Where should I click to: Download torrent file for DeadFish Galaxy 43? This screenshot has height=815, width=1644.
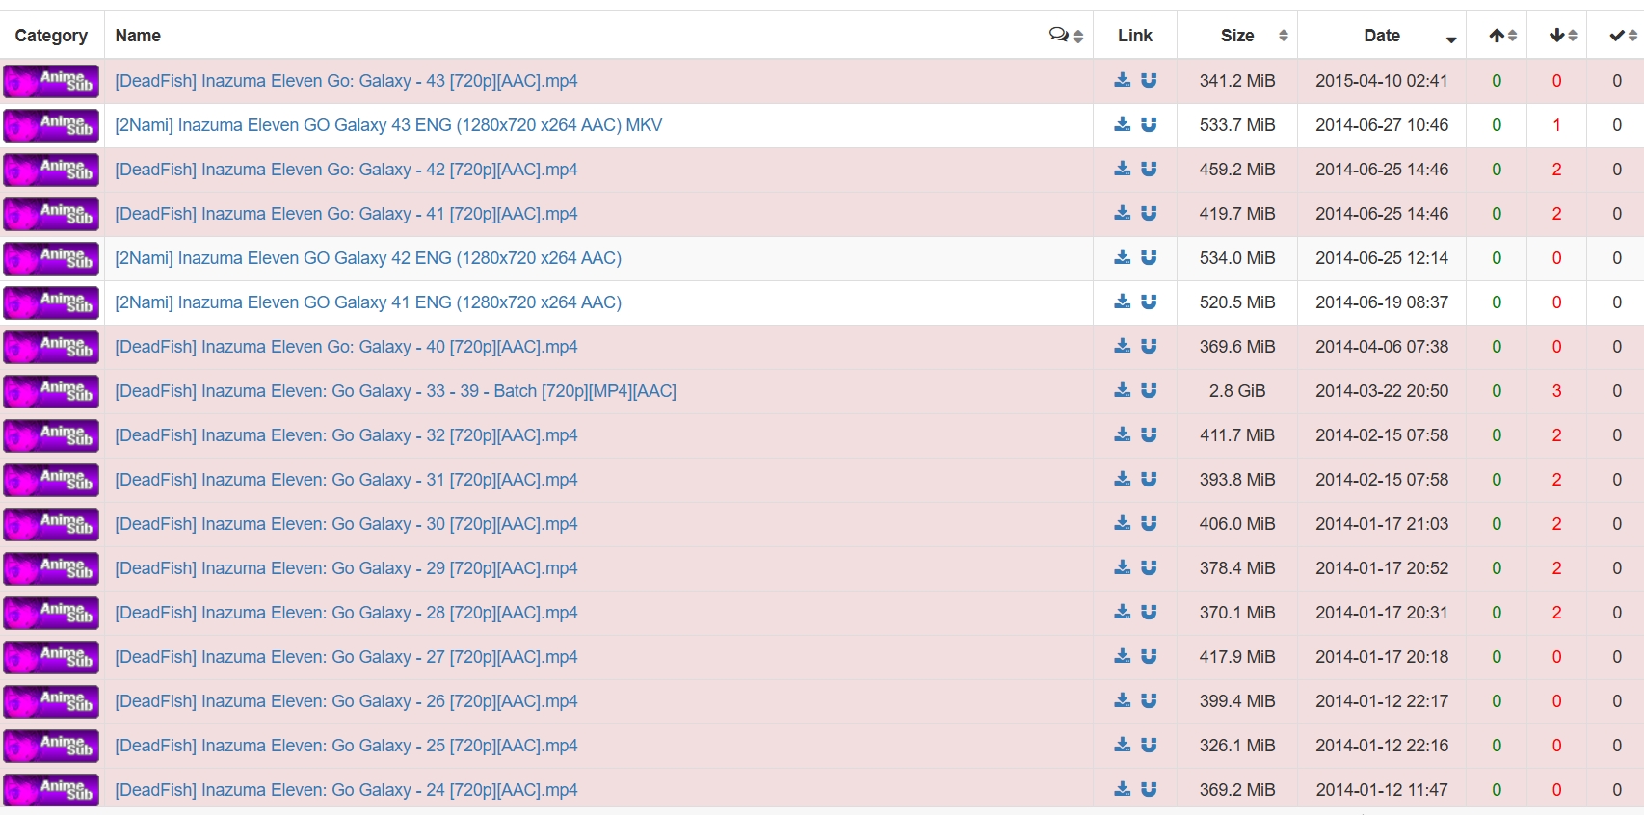coord(1122,80)
